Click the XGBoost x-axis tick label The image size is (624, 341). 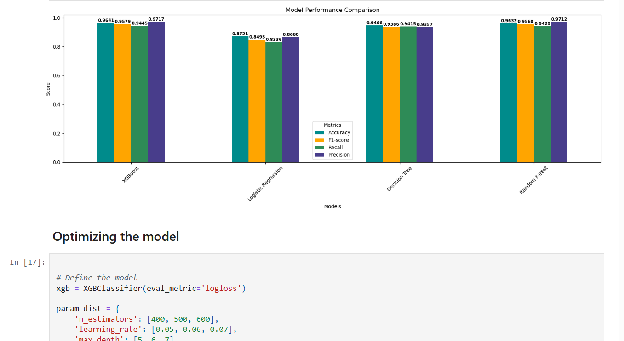point(131,175)
